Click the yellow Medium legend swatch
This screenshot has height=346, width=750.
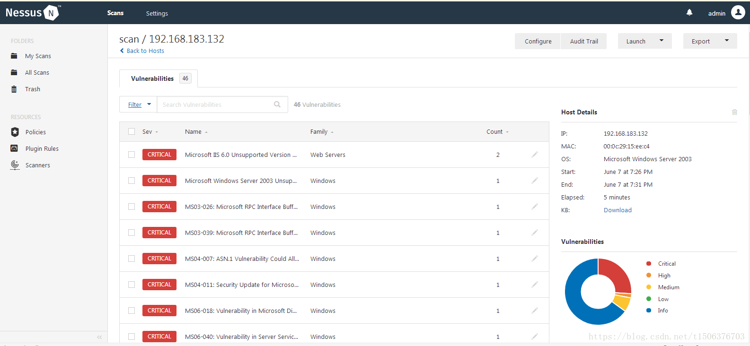pyautogui.click(x=649, y=287)
